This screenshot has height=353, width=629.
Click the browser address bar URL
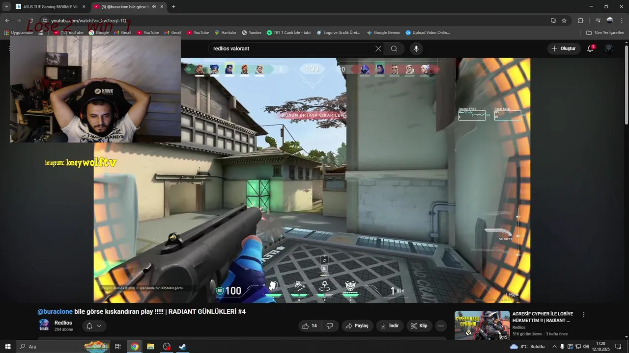pos(89,21)
